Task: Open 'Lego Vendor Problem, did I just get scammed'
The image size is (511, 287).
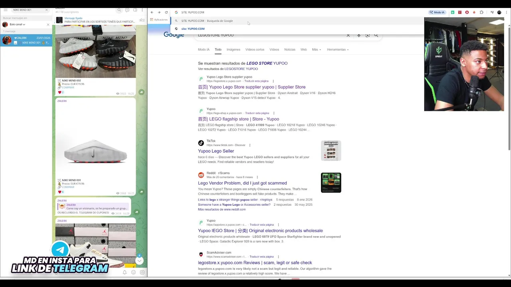Action: [x=242, y=183]
